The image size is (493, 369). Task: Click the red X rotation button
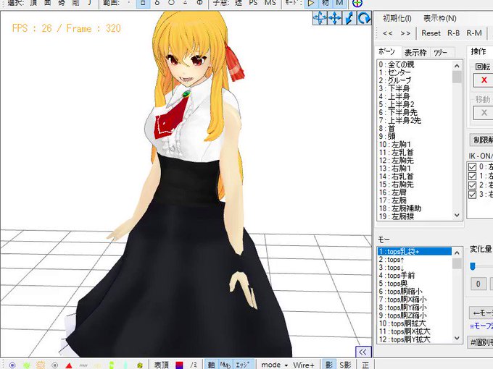tap(484, 80)
